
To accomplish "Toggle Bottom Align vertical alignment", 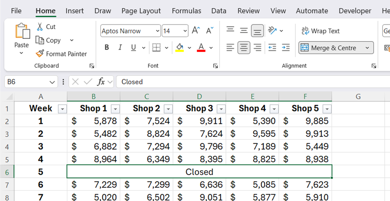I will [x=257, y=31].
